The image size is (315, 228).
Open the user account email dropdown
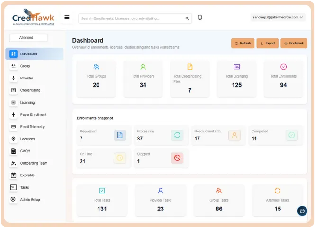coord(278,17)
